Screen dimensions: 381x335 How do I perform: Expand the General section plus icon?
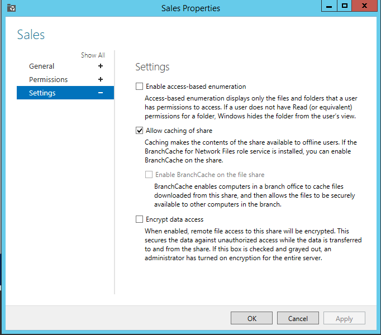pos(101,66)
